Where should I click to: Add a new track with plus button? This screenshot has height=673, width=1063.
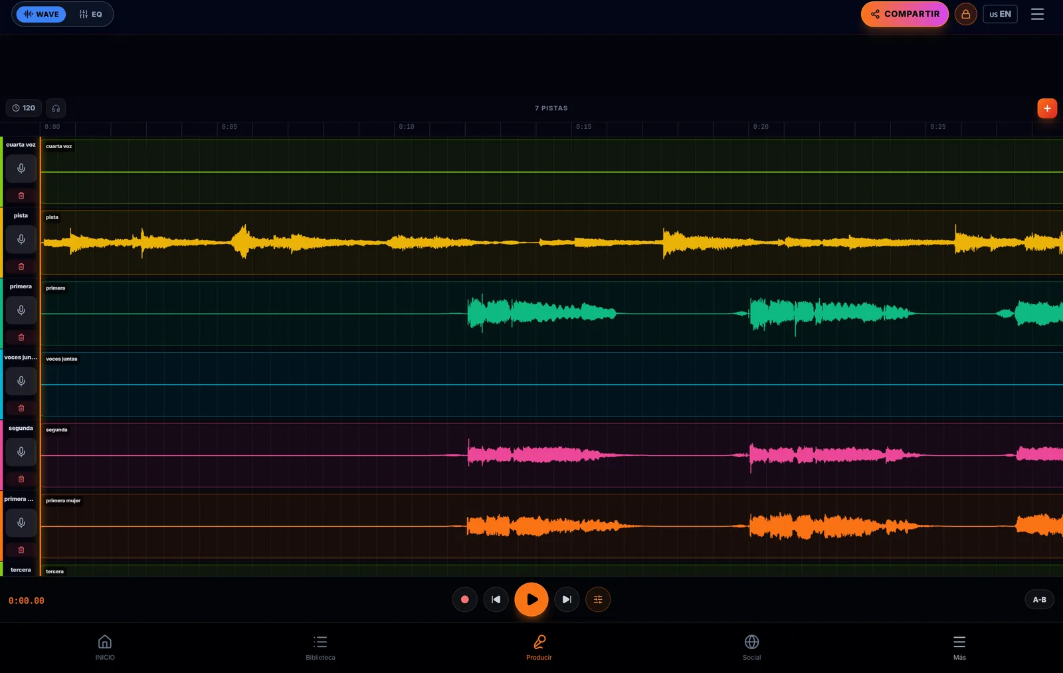click(x=1047, y=108)
